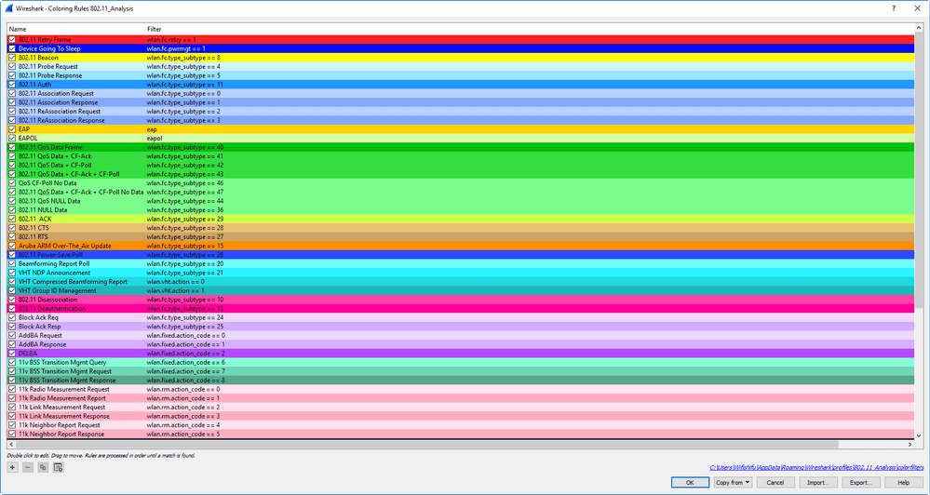The width and height of the screenshot is (930, 495).
Task: Toggle the 802.11 ACK rule checkbox
Action: tap(12, 219)
